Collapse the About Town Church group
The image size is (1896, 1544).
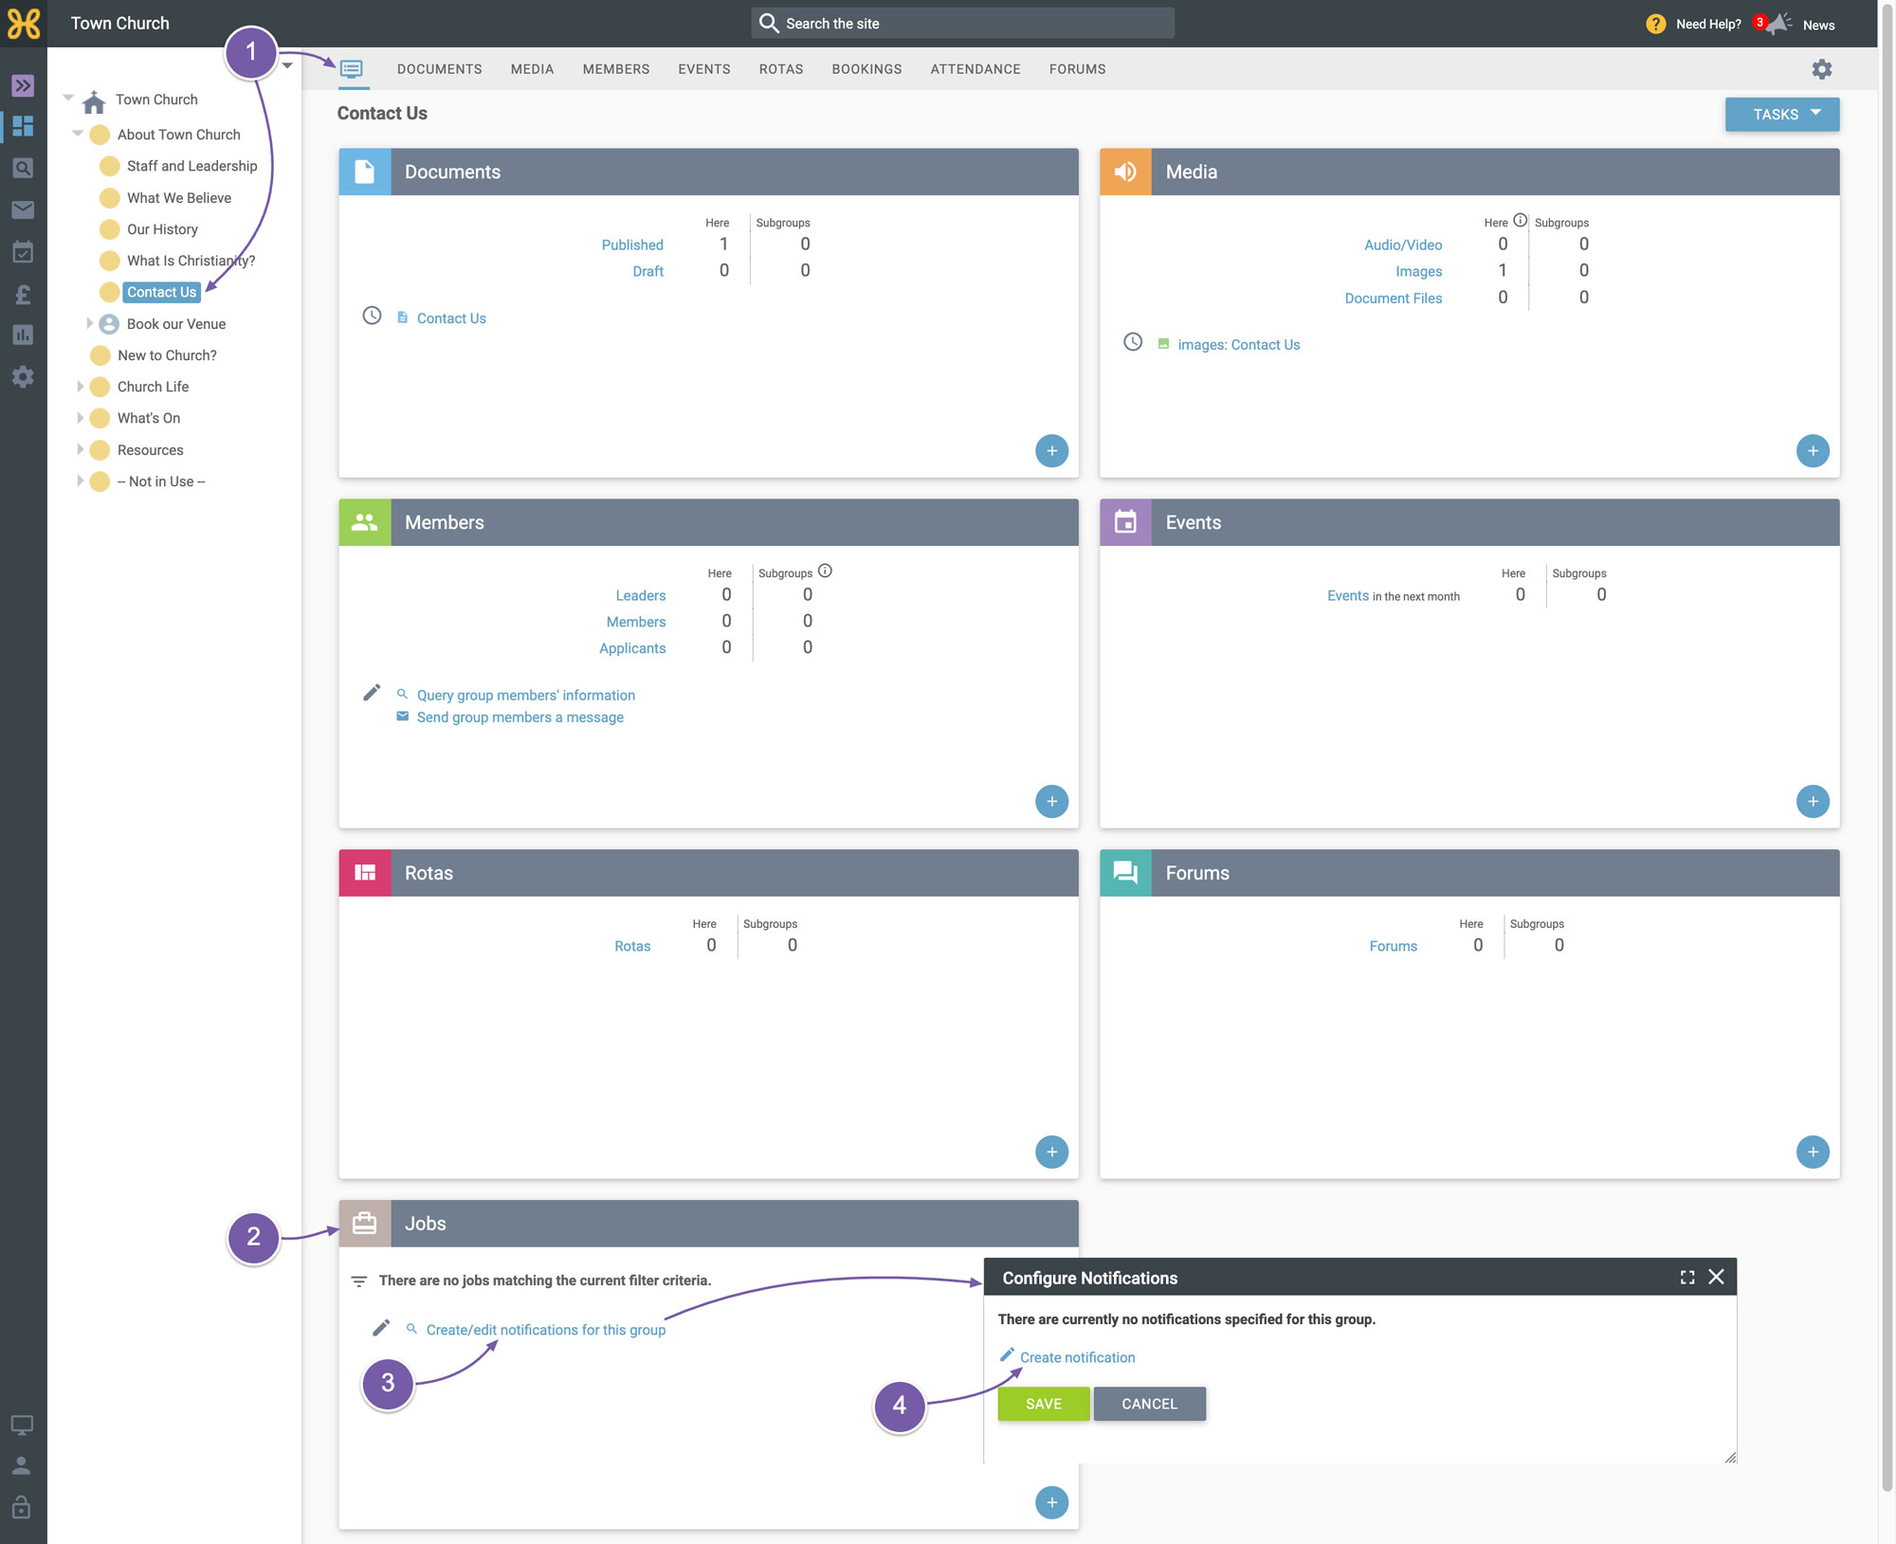click(78, 134)
